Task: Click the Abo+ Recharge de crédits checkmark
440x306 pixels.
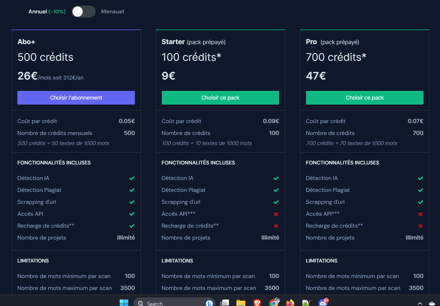Action: (x=132, y=226)
